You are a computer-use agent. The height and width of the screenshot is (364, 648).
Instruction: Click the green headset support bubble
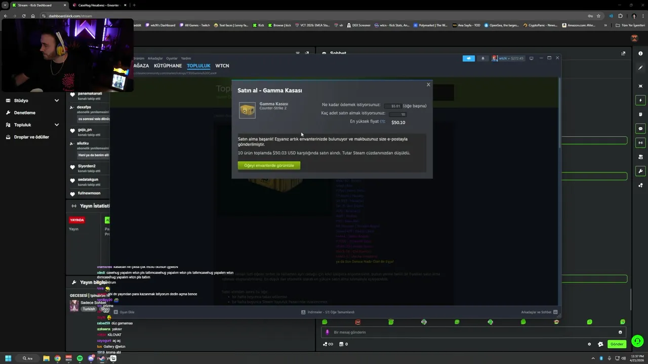(637, 341)
